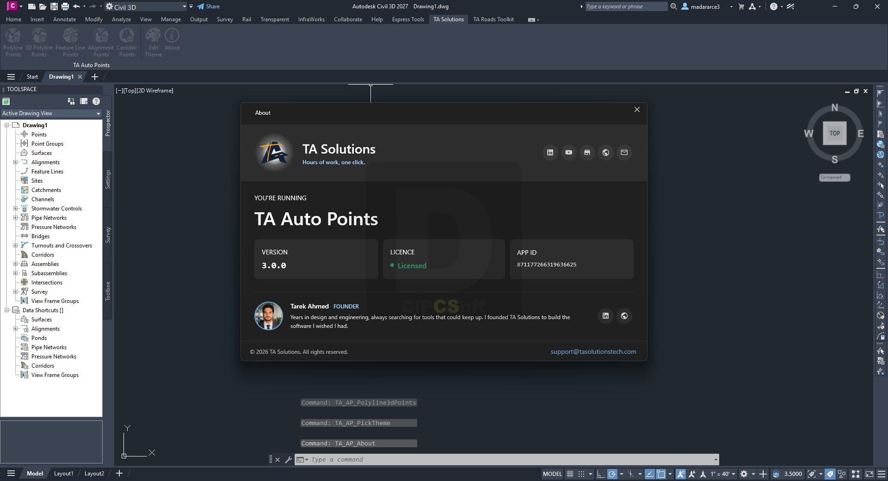Toggle snap mode in status bar
This screenshot has width=888, height=481.
pos(581,474)
